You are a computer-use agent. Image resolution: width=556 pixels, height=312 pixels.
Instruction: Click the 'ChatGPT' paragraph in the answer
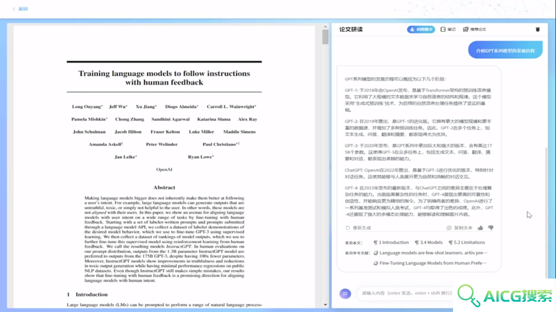point(419,174)
